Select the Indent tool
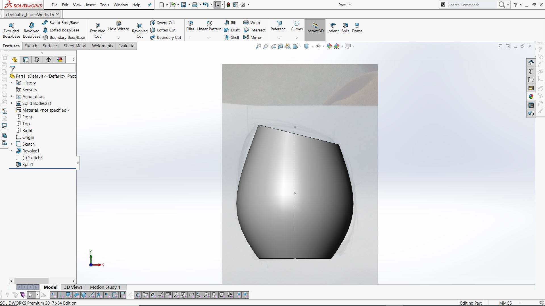 (333, 28)
